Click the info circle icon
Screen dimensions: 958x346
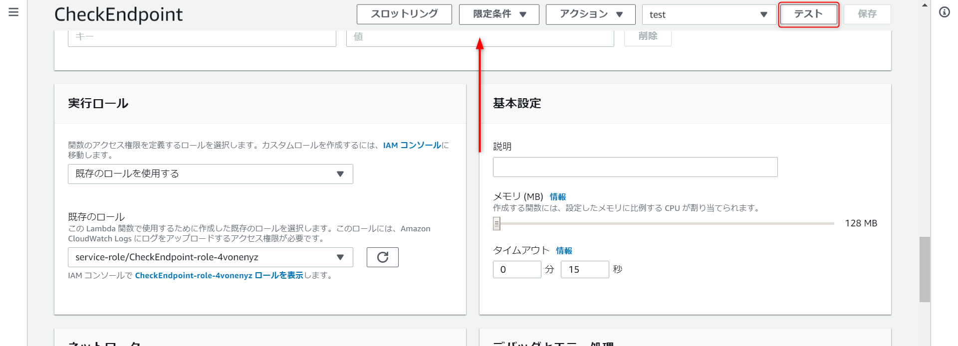coord(944,12)
